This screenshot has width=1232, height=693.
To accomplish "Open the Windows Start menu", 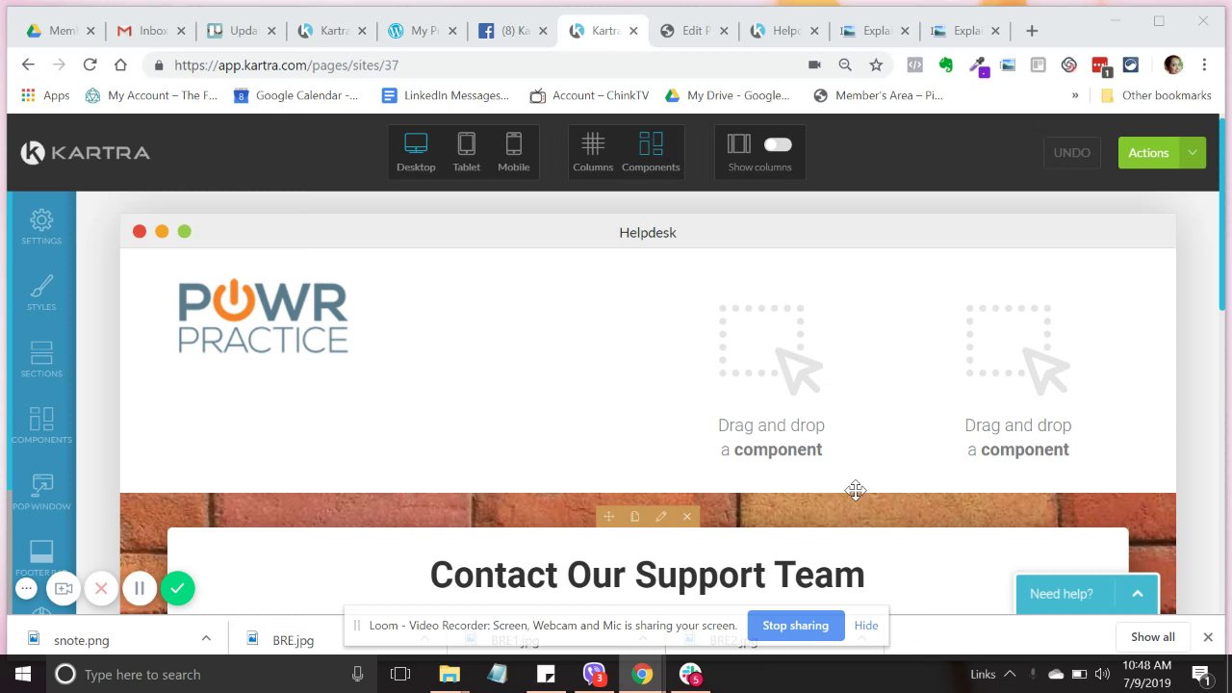I will [x=23, y=674].
